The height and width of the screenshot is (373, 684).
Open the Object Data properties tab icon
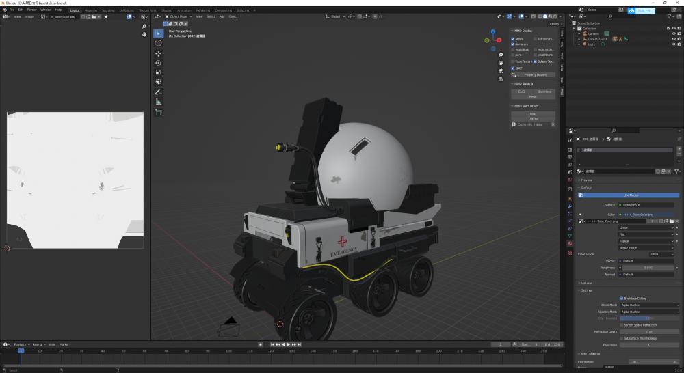coord(570,236)
